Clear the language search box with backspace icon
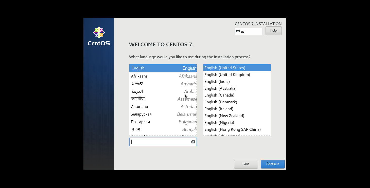Screen dimensions: 370x188 193,142
